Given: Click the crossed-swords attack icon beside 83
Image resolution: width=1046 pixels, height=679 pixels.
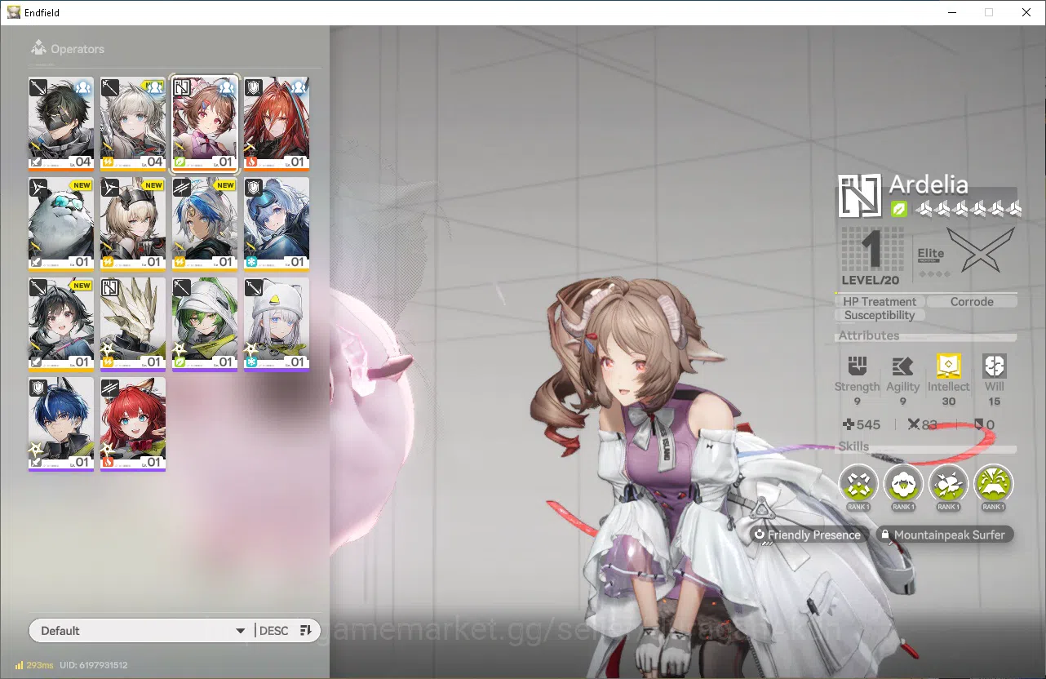Looking at the screenshot, I should (x=913, y=424).
